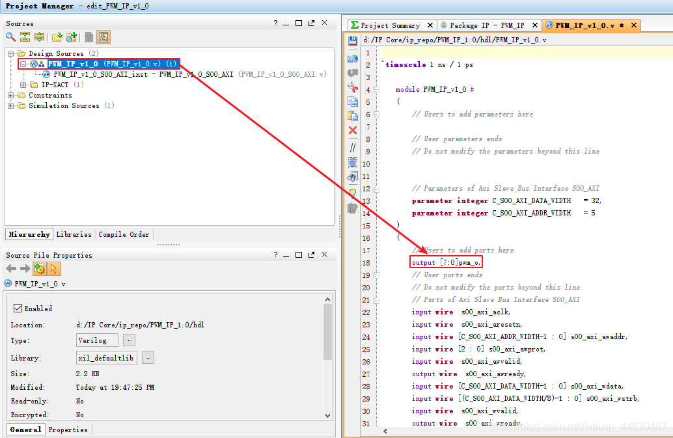
Task: Close the PWM_IP_v1_0.v editor tab
Action: 634,25
